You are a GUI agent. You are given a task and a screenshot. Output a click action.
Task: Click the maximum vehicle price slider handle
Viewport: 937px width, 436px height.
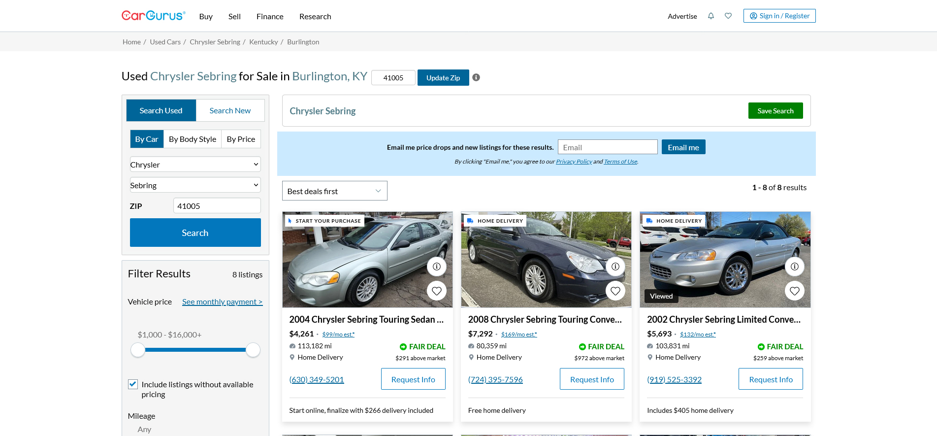(253, 350)
